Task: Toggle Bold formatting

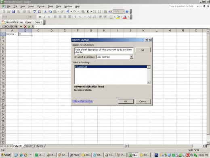Action: pos(40,17)
